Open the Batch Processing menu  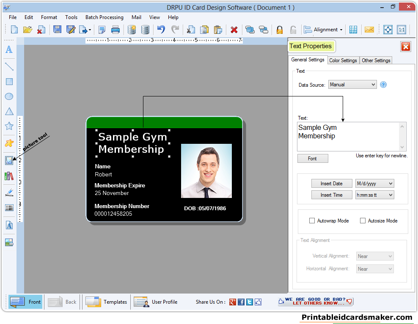click(104, 17)
